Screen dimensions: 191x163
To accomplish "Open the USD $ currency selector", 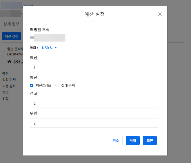I will (47, 48).
